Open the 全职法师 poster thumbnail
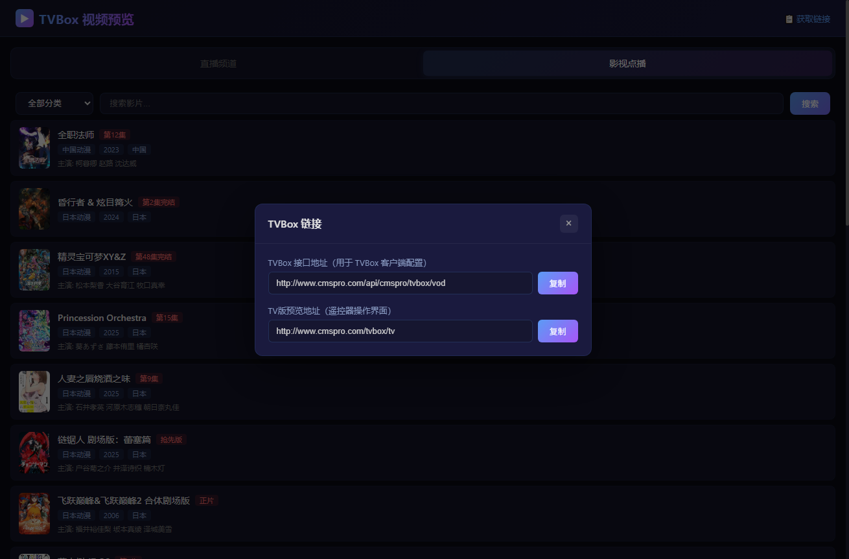The height and width of the screenshot is (559, 849). pos(34,148)
